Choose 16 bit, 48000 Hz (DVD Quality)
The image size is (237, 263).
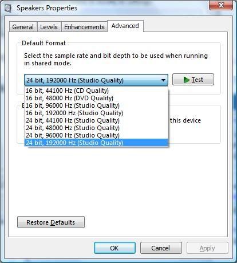[96, 98]
